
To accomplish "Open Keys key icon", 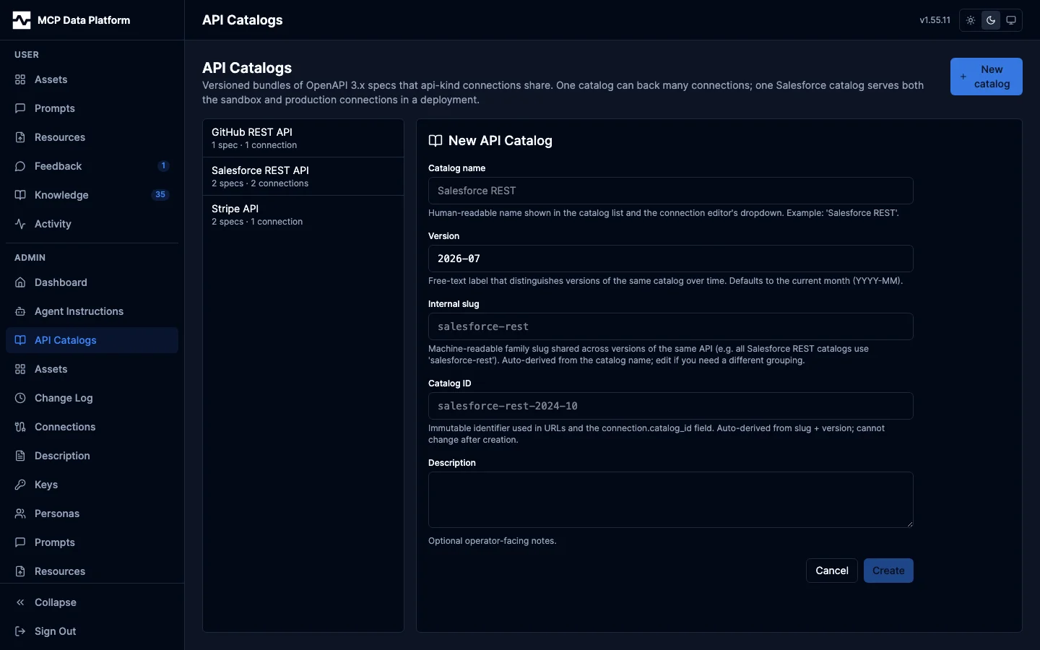I will point(20,485).
